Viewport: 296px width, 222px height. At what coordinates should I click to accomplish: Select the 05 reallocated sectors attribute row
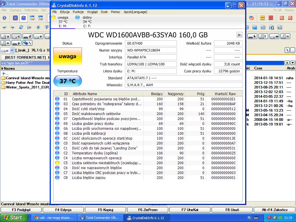click(x=145, y=114)
